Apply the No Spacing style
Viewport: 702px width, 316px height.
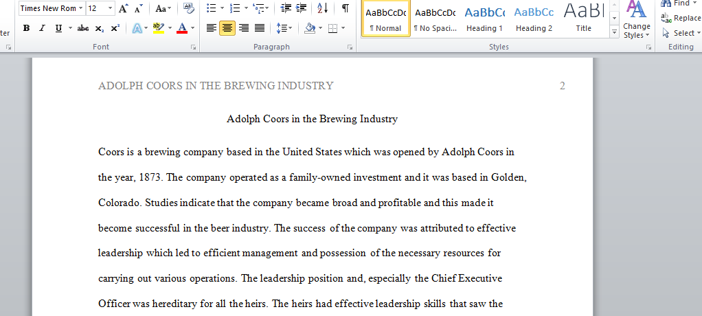(435, 18)
